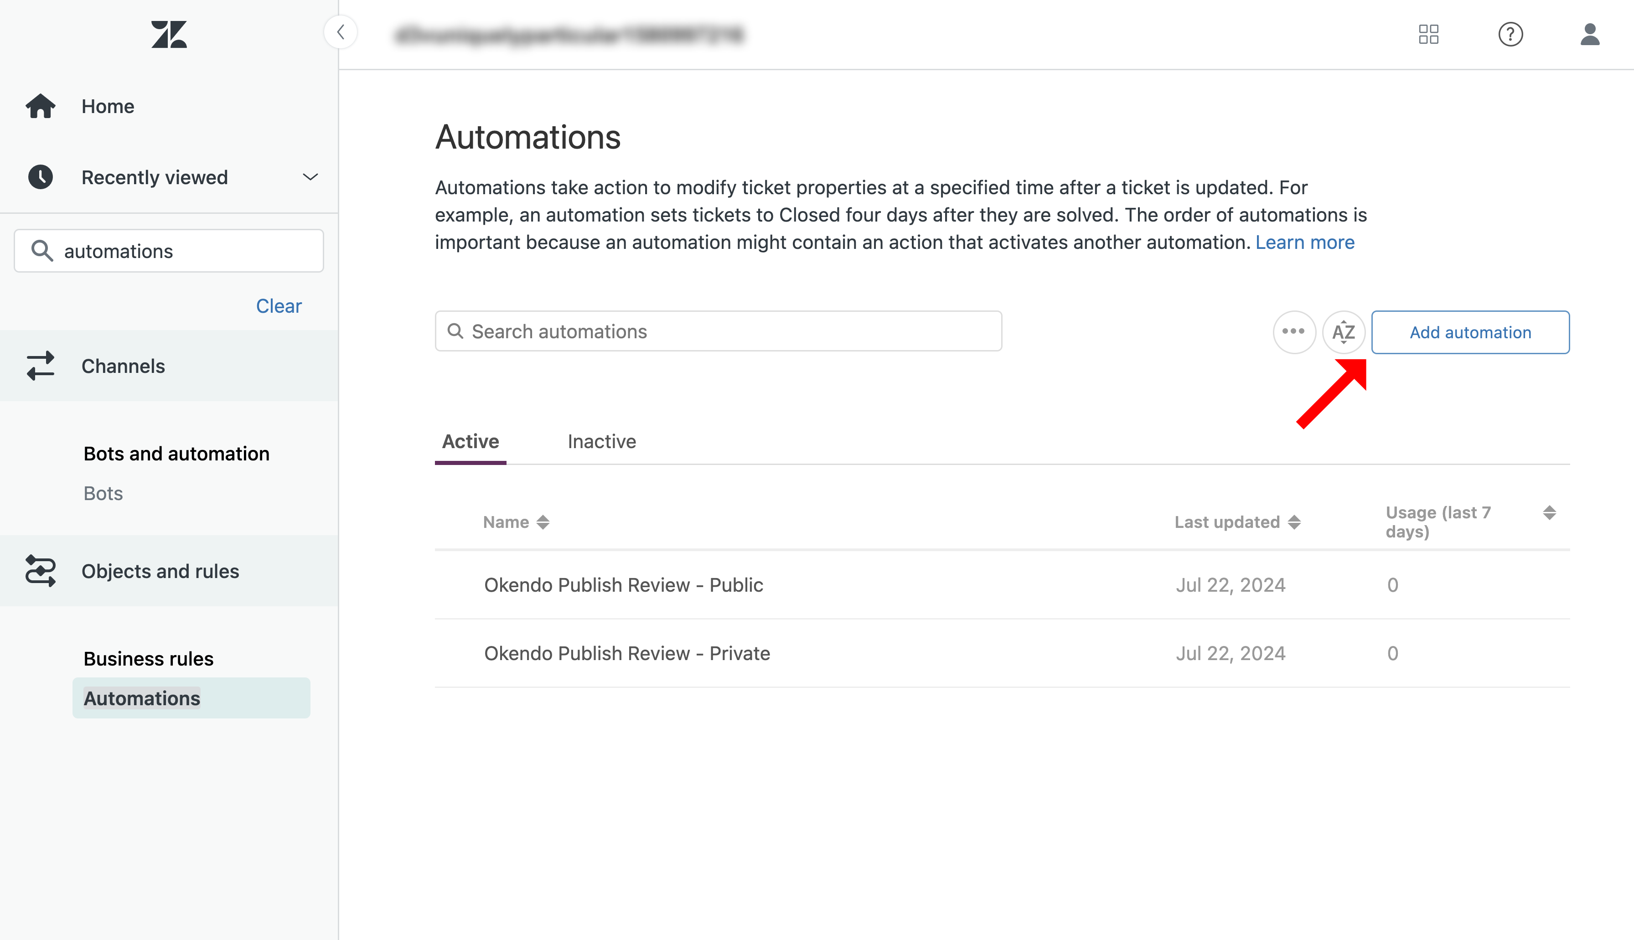
Task: Click the AZ sort order button
Action: pos(1344,332)
